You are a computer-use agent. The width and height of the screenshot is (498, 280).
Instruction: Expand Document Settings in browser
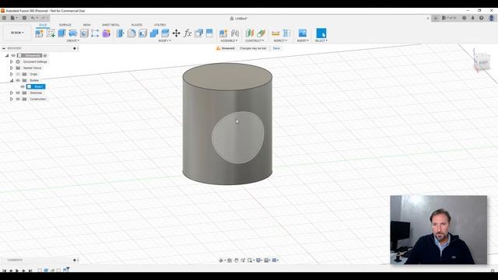click(x=12, y=61)
